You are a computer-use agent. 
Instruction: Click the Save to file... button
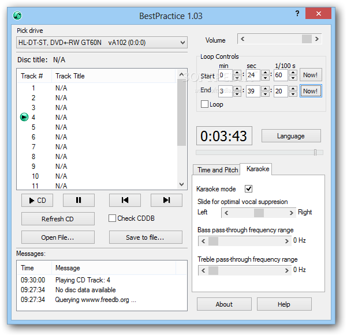pyautogui.click(x=145, y=237)
